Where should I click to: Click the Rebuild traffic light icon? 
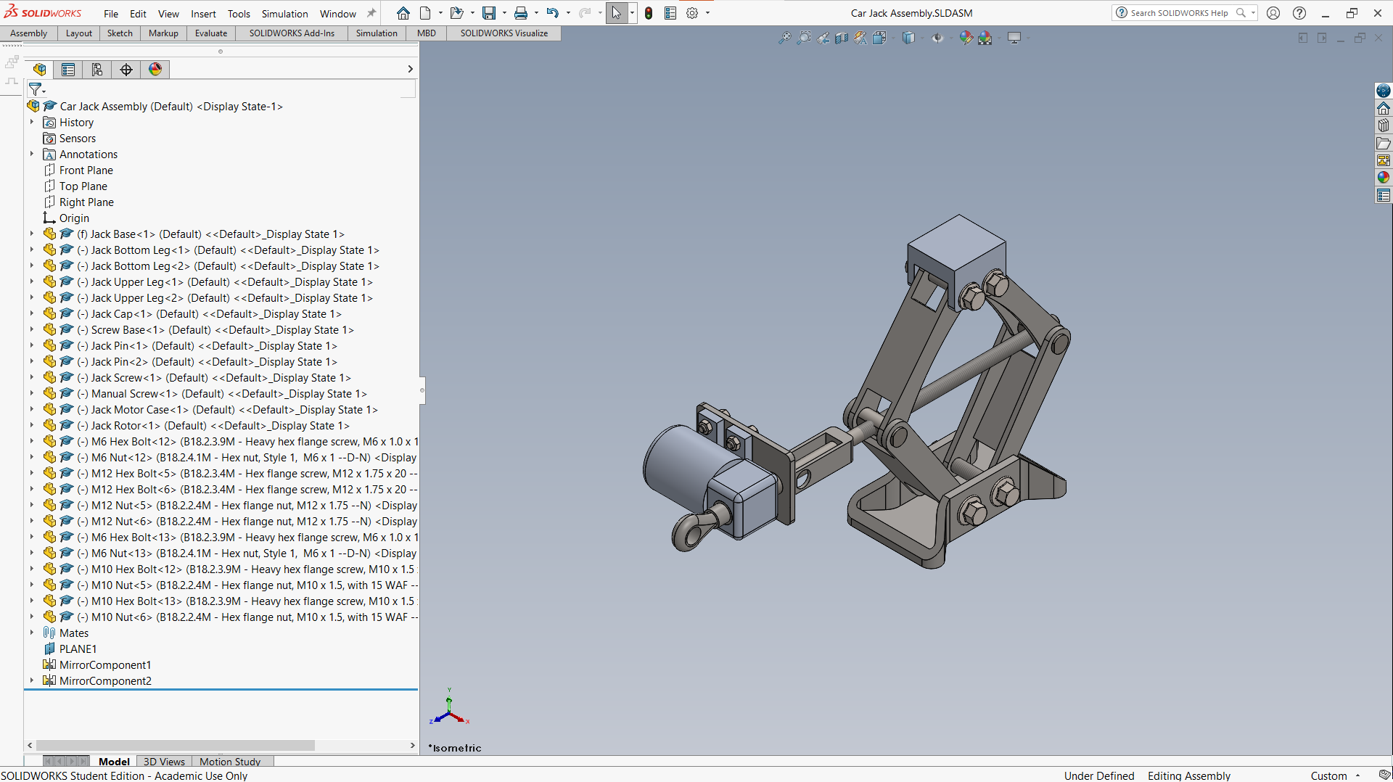pos(649,13)
